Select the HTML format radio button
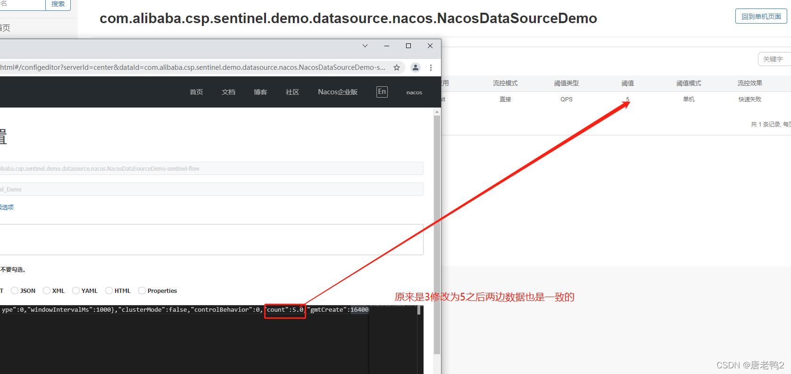This screenshot has height=374, width=791. coord(109,291)
